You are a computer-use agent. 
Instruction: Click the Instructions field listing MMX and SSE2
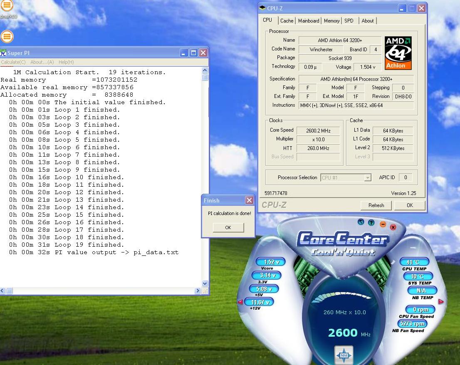356,105
